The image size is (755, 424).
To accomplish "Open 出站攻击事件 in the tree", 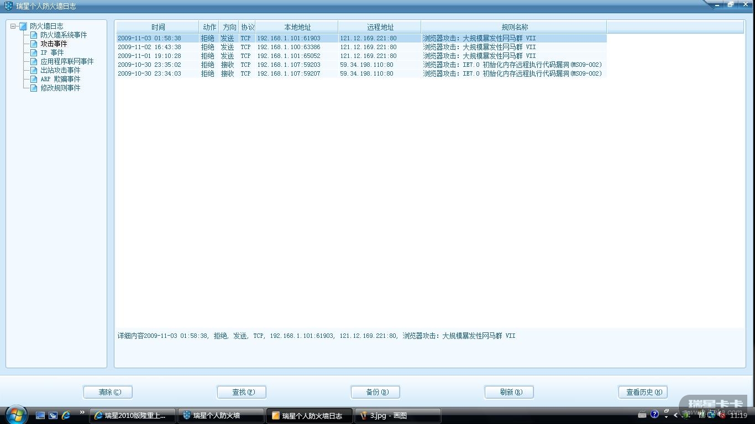I will pos(60,70).
